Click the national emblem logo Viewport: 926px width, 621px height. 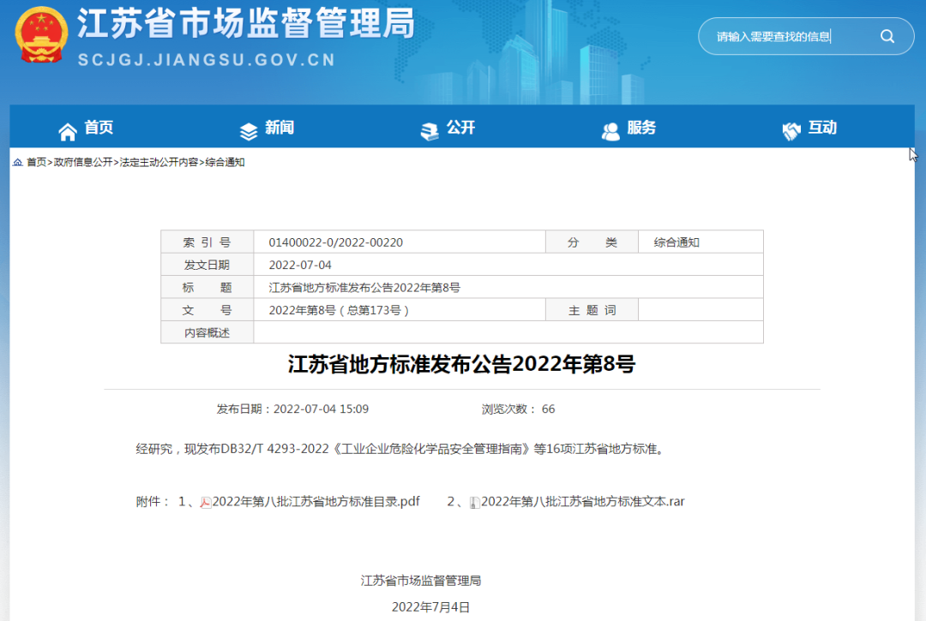pos(41,35)
